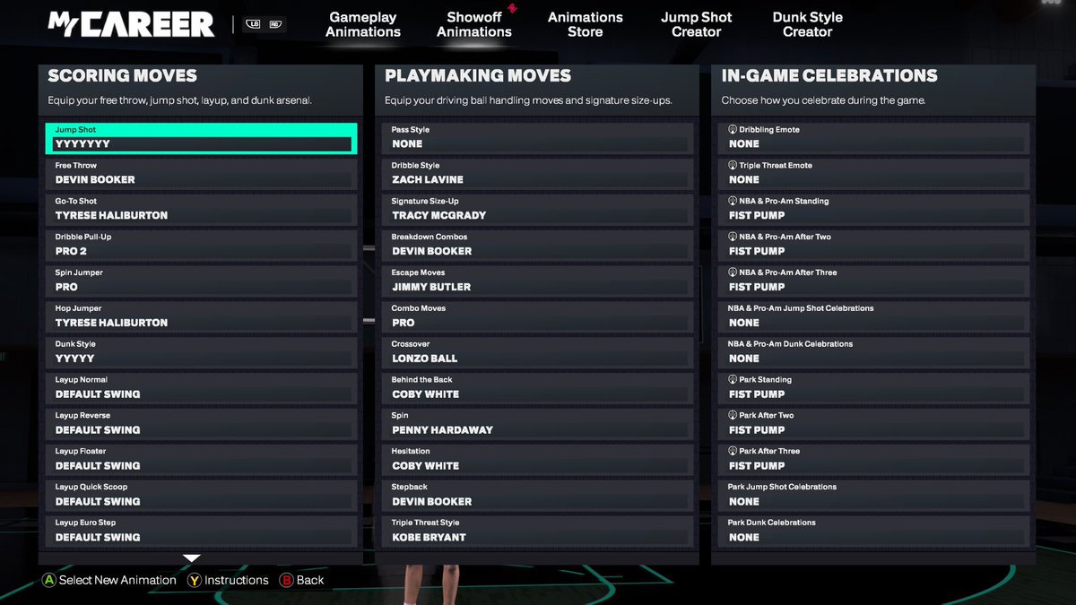This screenshot has height=605, width=1076.
Task: Select the Stepback Devin Booker slot
Action: (538, 497)
